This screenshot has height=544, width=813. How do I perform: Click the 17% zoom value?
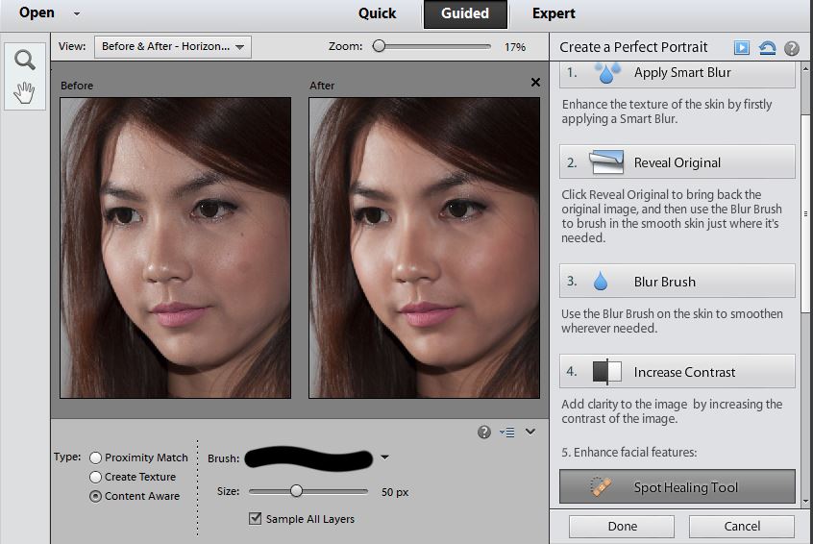point(515,47)
